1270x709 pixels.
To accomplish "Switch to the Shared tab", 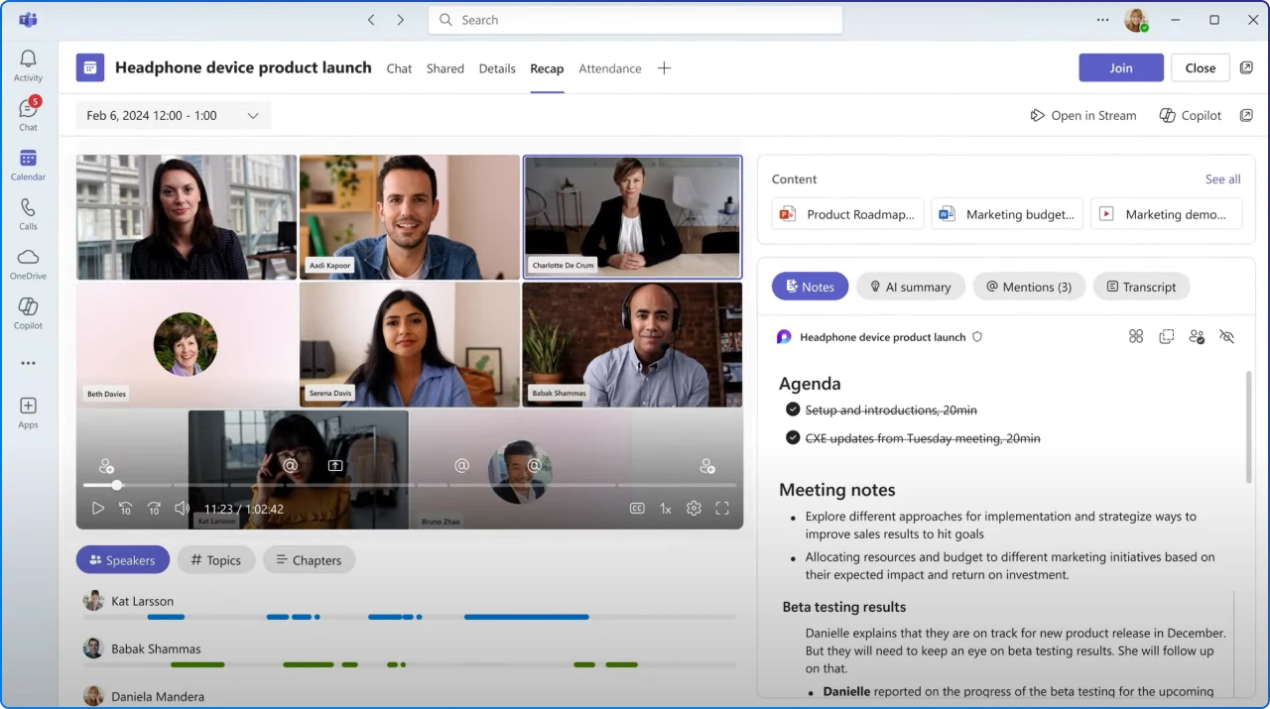I will click(x=445, y=68).
